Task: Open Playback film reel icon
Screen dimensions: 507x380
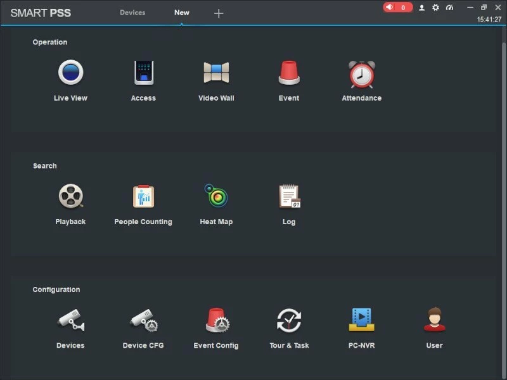Action: pyautogui.click(x=70, y=197)
